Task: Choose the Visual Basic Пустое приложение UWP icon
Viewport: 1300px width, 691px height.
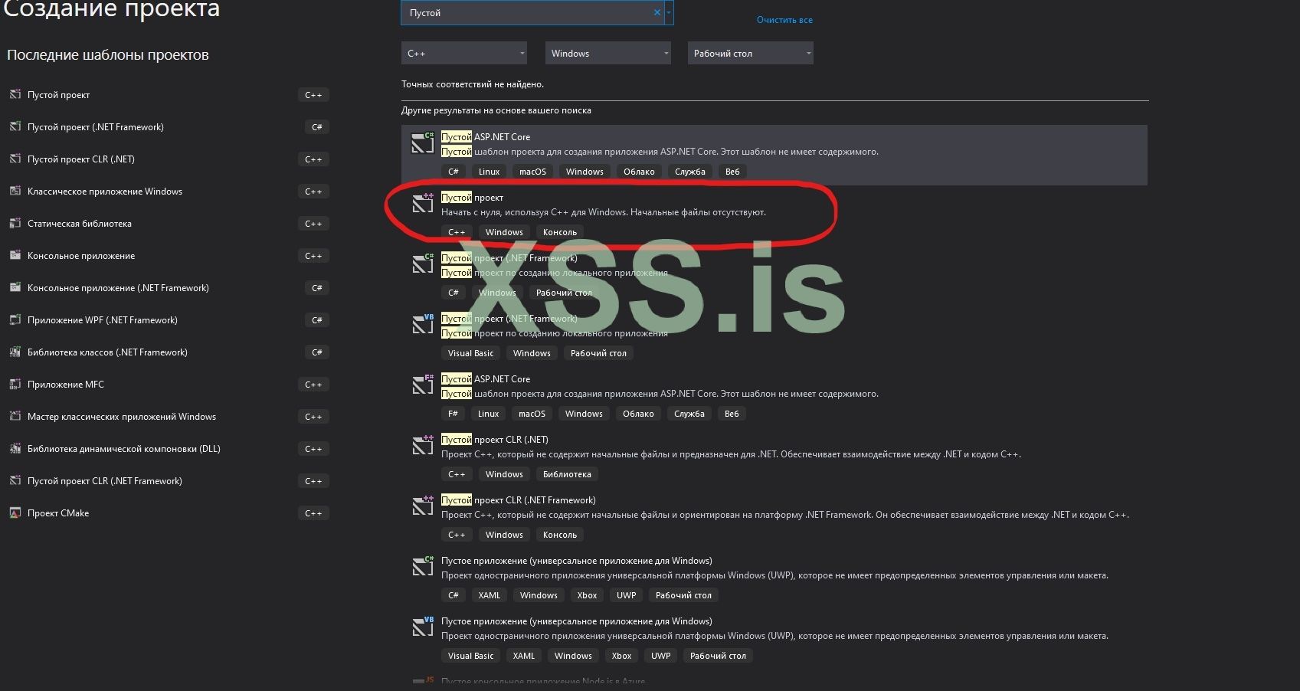Action: [423, 627]
